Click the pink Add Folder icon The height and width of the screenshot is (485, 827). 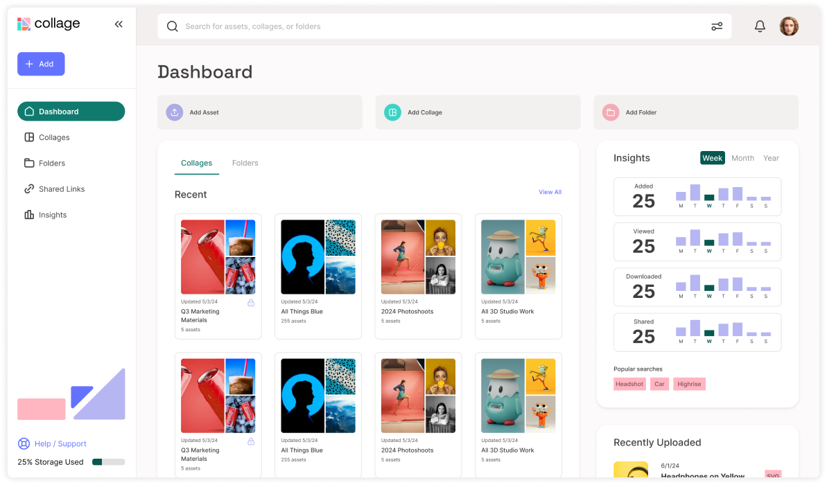pos(610,112)
